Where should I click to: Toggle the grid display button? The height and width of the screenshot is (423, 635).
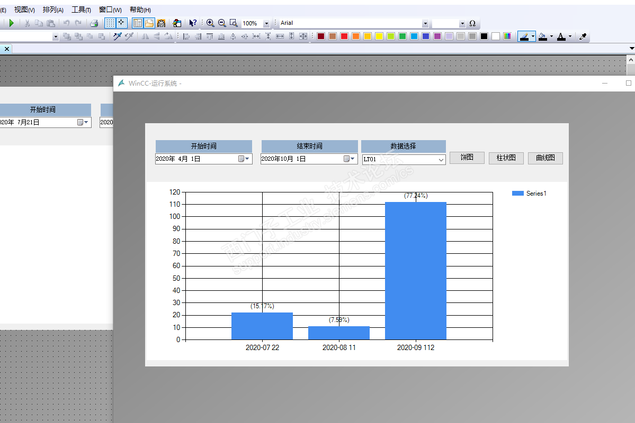110,23
